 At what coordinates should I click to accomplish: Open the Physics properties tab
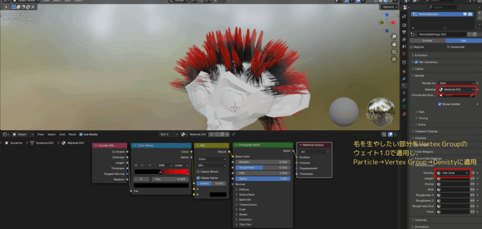tap(404, 93)
